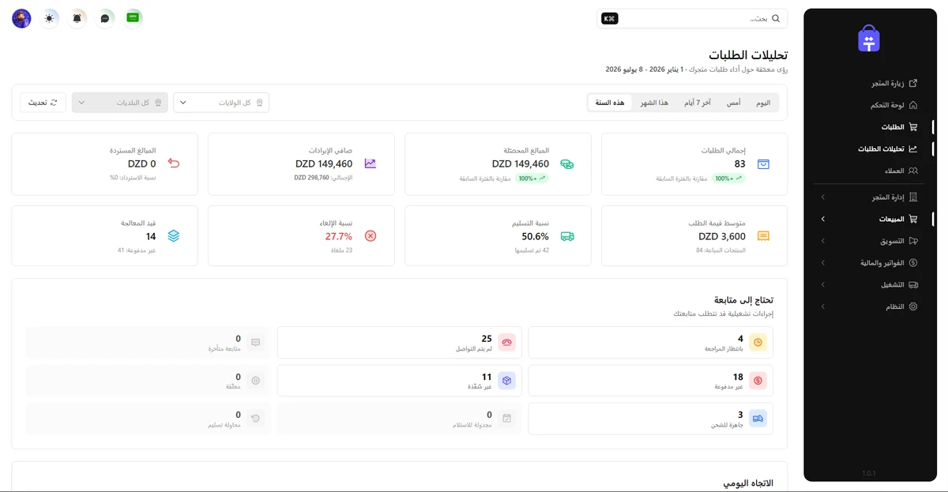Click نسبة التسليم truck icon

click(x=567, y=236)
